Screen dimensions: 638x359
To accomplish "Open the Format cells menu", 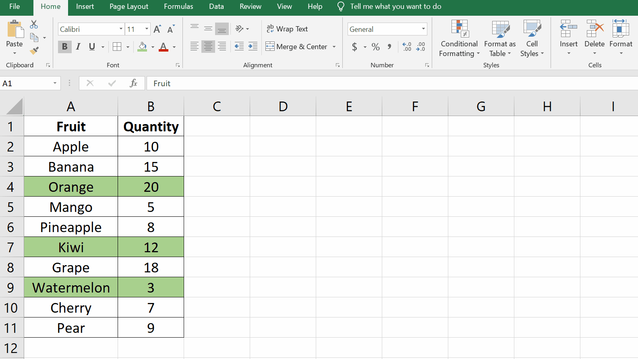I will pos(621,38).
